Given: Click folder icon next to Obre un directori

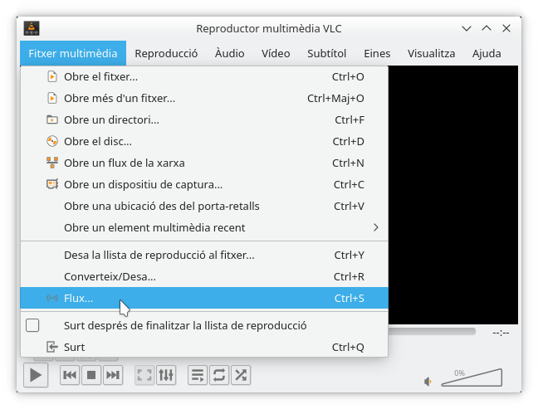Looking at the screenshot, I should [51, 119].
